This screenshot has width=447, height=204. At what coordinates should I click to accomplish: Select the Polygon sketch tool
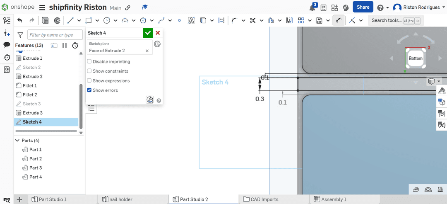tap(143, 20)
